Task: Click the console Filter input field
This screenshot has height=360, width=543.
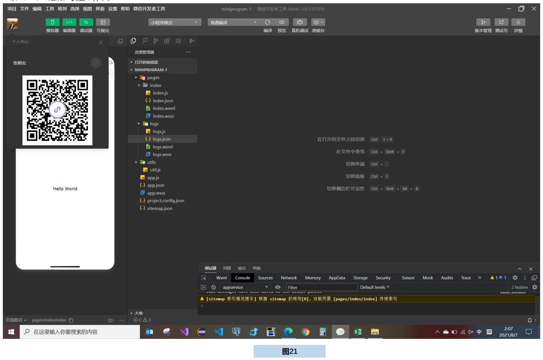Action: (322, 287)
